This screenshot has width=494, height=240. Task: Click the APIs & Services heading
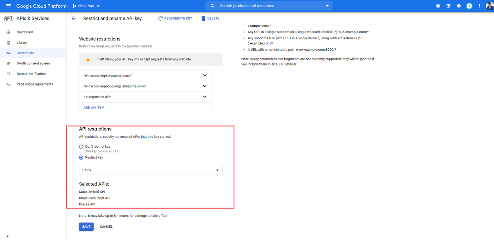[x=33, y=19]
